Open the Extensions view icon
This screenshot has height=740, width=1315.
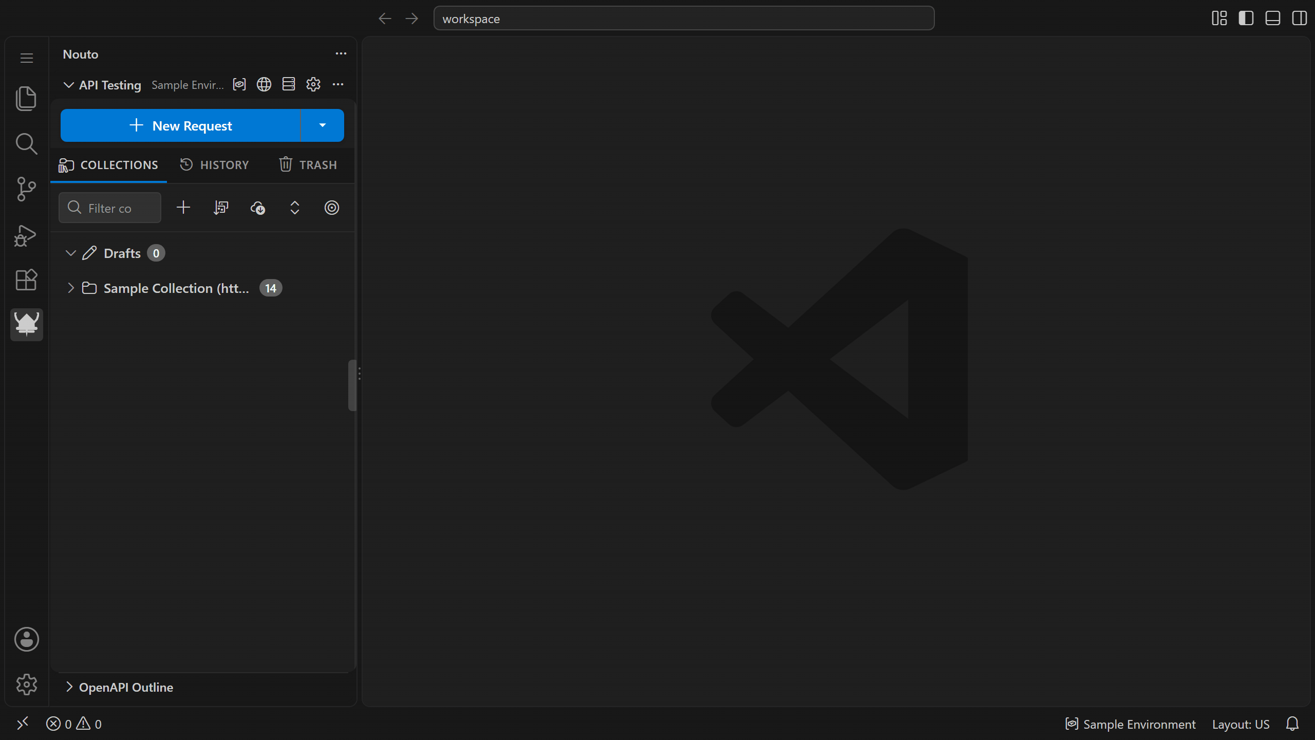[x=26, y=280]
